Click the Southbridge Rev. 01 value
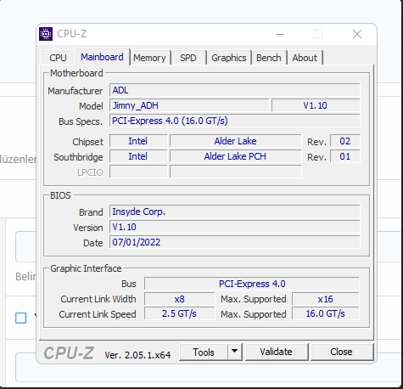403x389 pixels. coord(345,156)
